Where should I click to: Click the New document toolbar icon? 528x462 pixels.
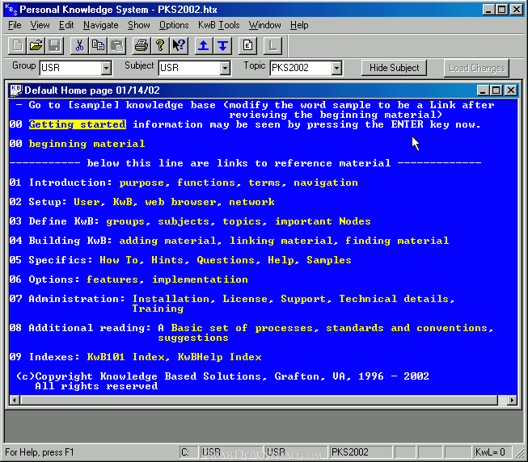point(17,45)
